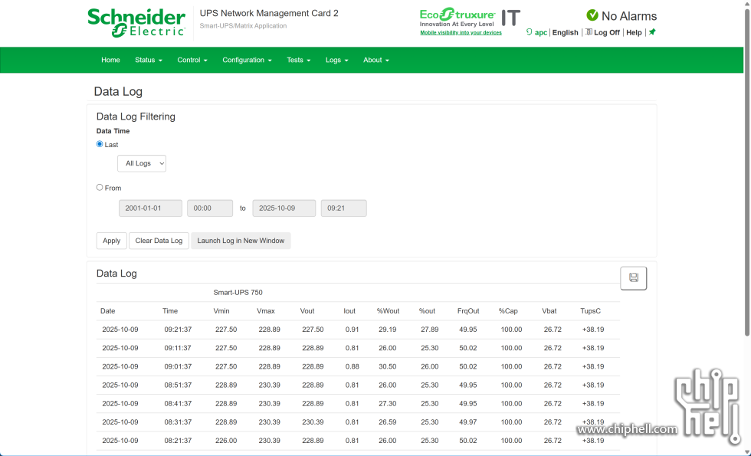The image size is (751, 456).
Task: Expand the Configuration menu
Action: click(247, 60)
